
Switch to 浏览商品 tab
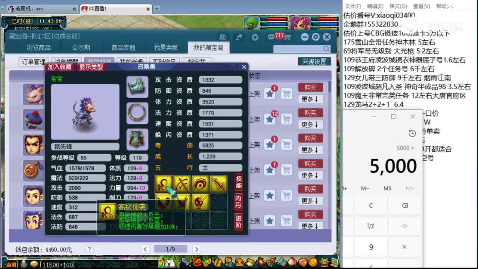[39, 48]
